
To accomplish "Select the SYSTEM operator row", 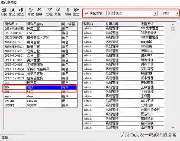I will 41,101.
